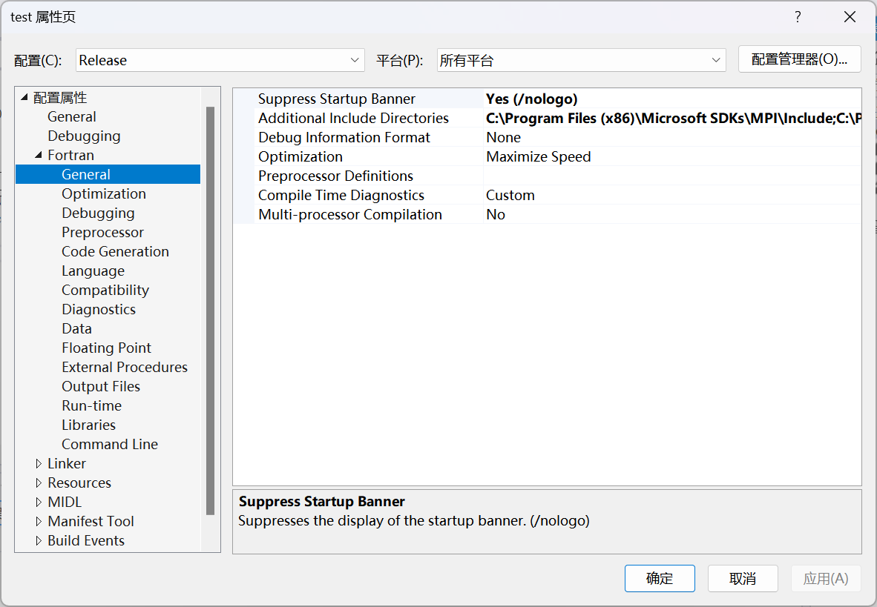Expand the Manifest Tool tree node
The height and width of the screenshot is (607, 877).
tap(39, 521)
